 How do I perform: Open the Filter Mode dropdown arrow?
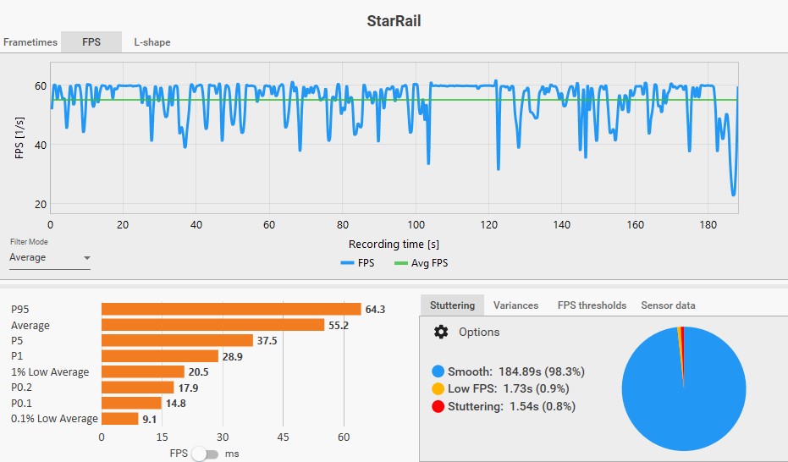(87, 257)
